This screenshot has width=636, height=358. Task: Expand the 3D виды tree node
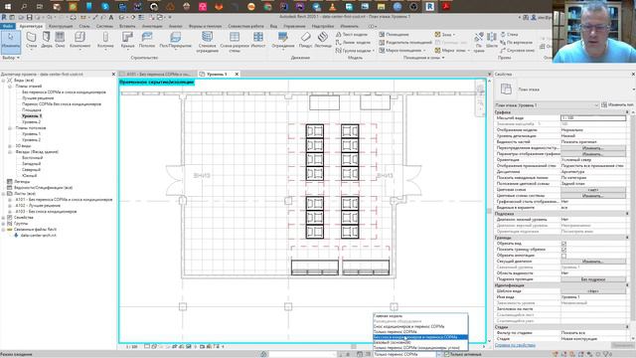pyautogui.click(x=10, y=146)
